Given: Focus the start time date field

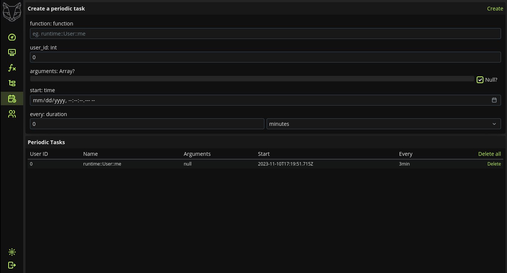Looking at the screenshot, I should pos(265,100).
